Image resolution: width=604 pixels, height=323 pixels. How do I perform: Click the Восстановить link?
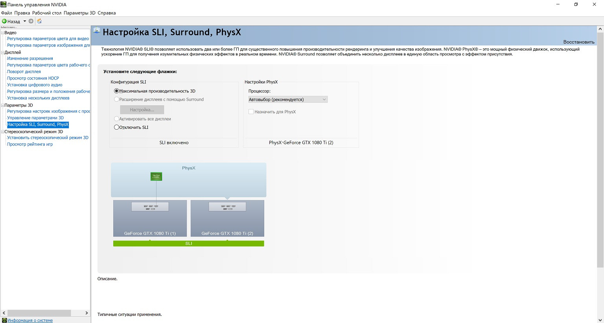click(579, 42)
